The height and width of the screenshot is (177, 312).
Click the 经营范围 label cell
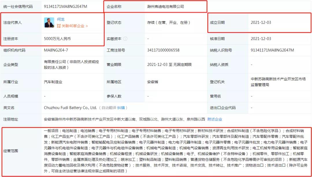21,151
